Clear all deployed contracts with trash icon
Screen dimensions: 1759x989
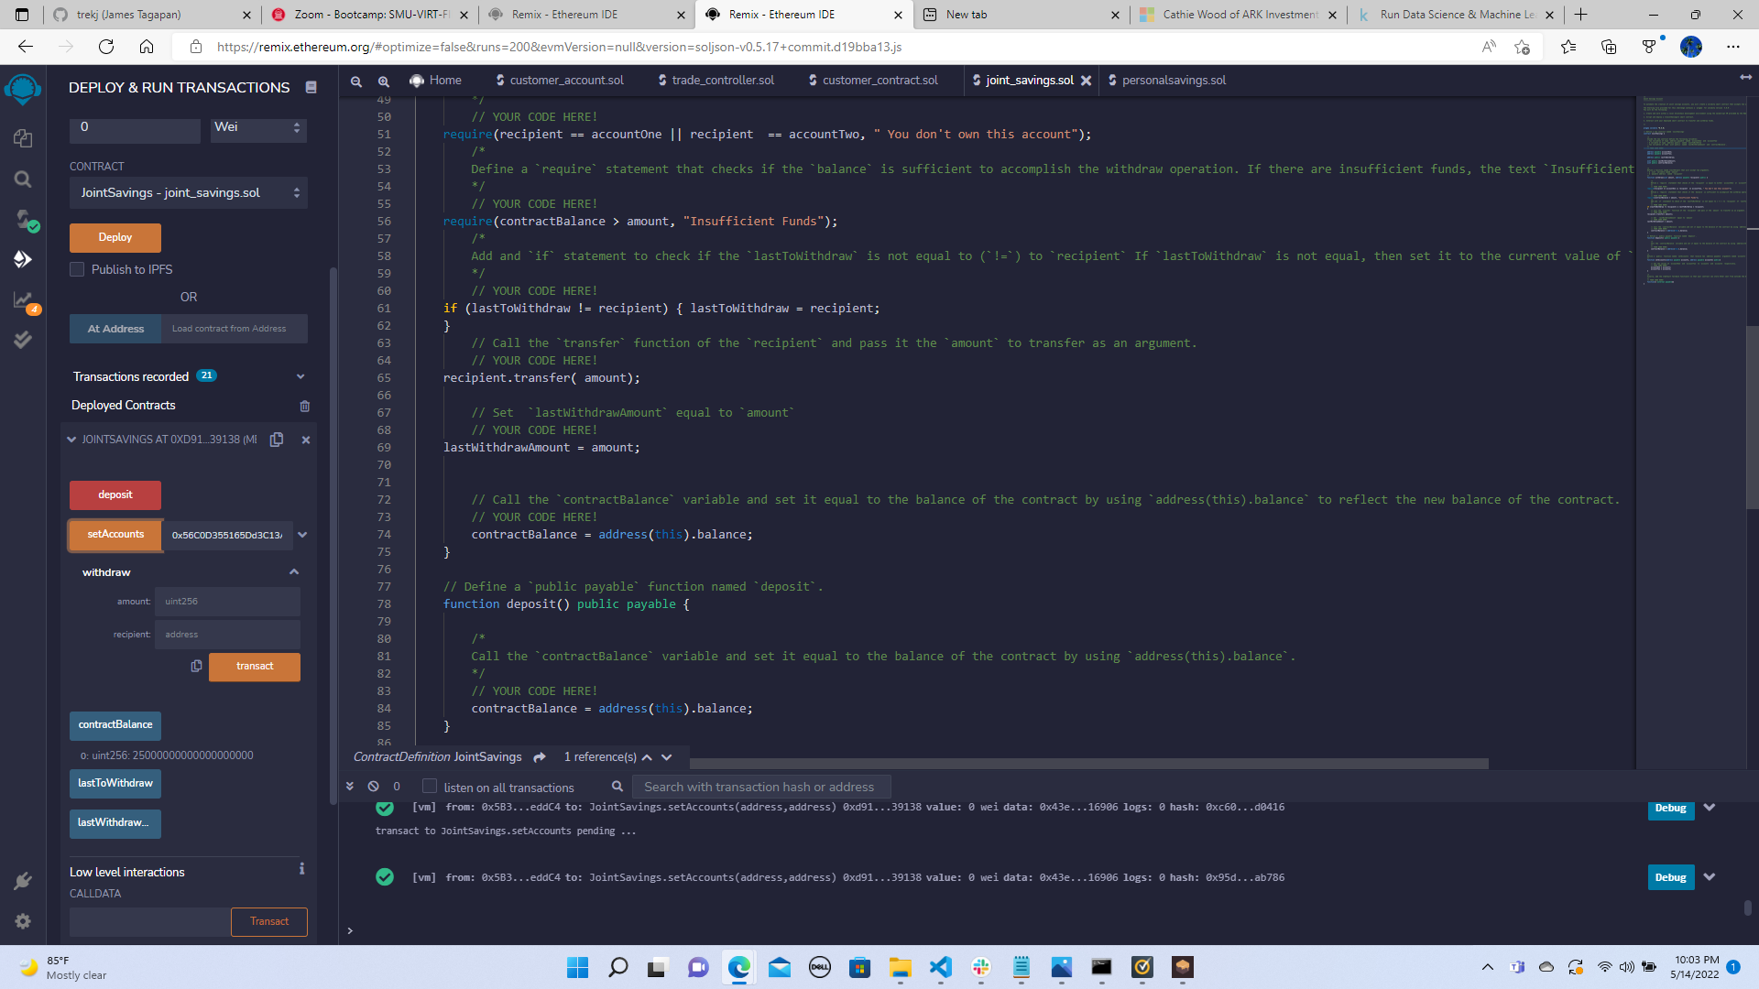[x=305, y=406]
